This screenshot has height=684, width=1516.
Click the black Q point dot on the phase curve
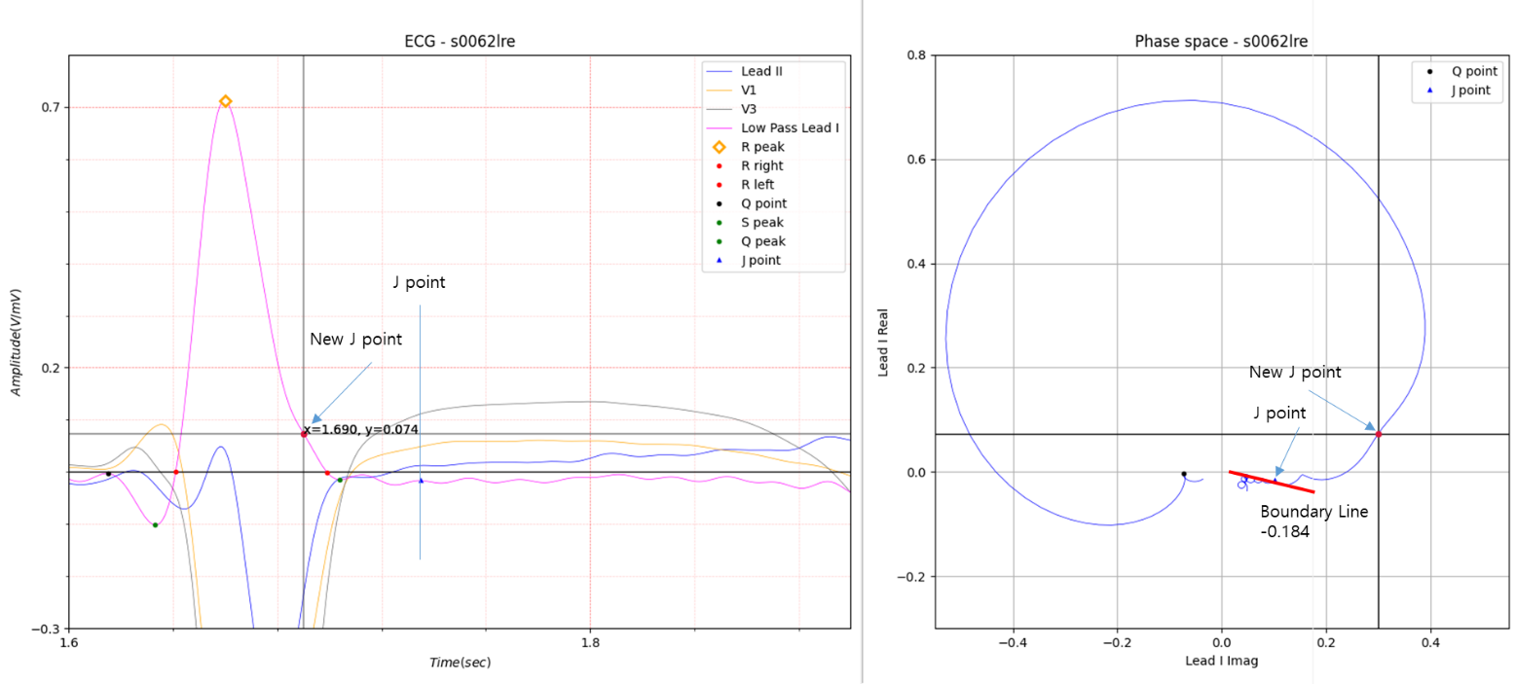click(1183, 474)
